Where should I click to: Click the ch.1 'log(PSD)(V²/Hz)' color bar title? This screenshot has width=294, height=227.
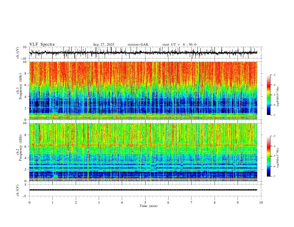point(278,97)
